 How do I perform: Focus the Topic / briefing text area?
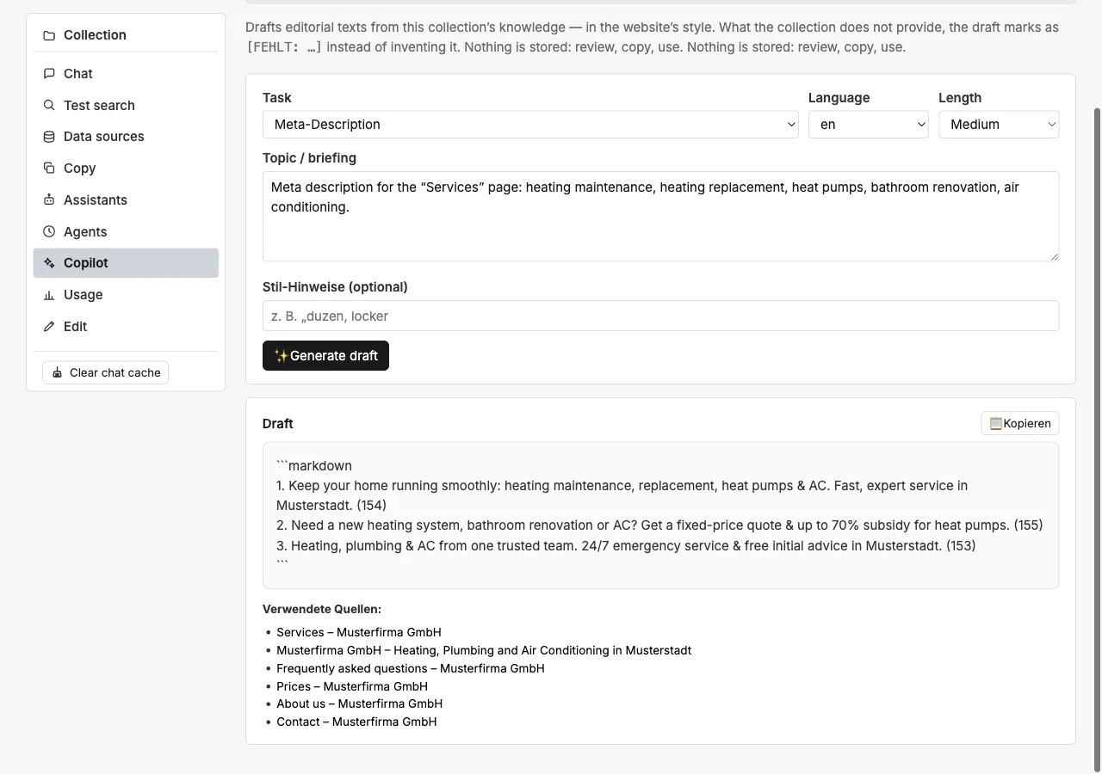[660, 217]
